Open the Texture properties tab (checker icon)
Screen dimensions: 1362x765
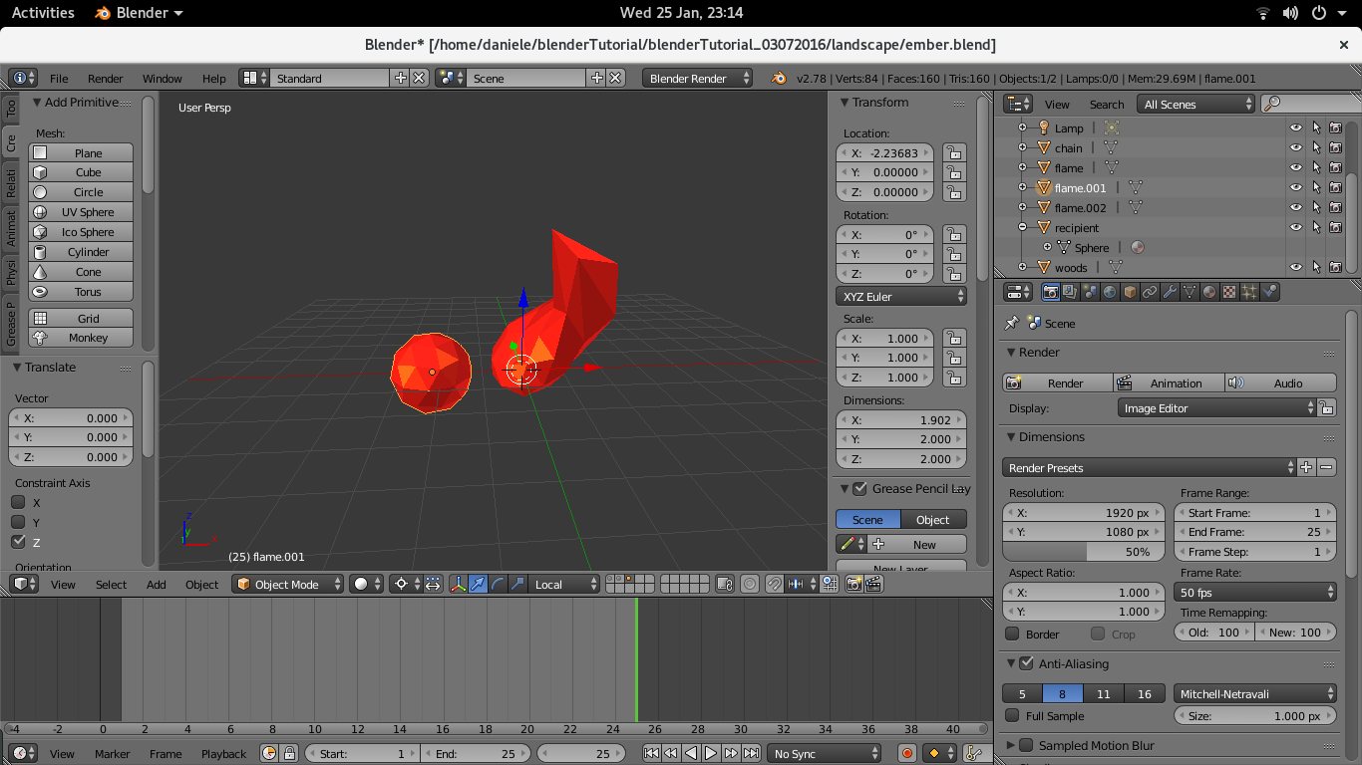(x=1229, y=292)
